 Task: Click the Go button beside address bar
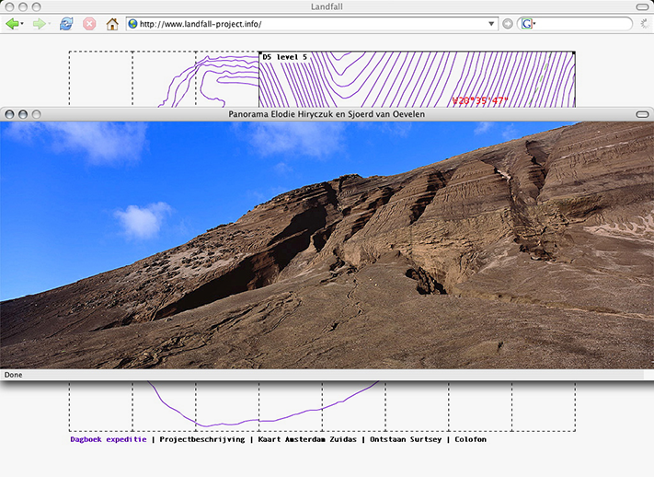[508, 24]
